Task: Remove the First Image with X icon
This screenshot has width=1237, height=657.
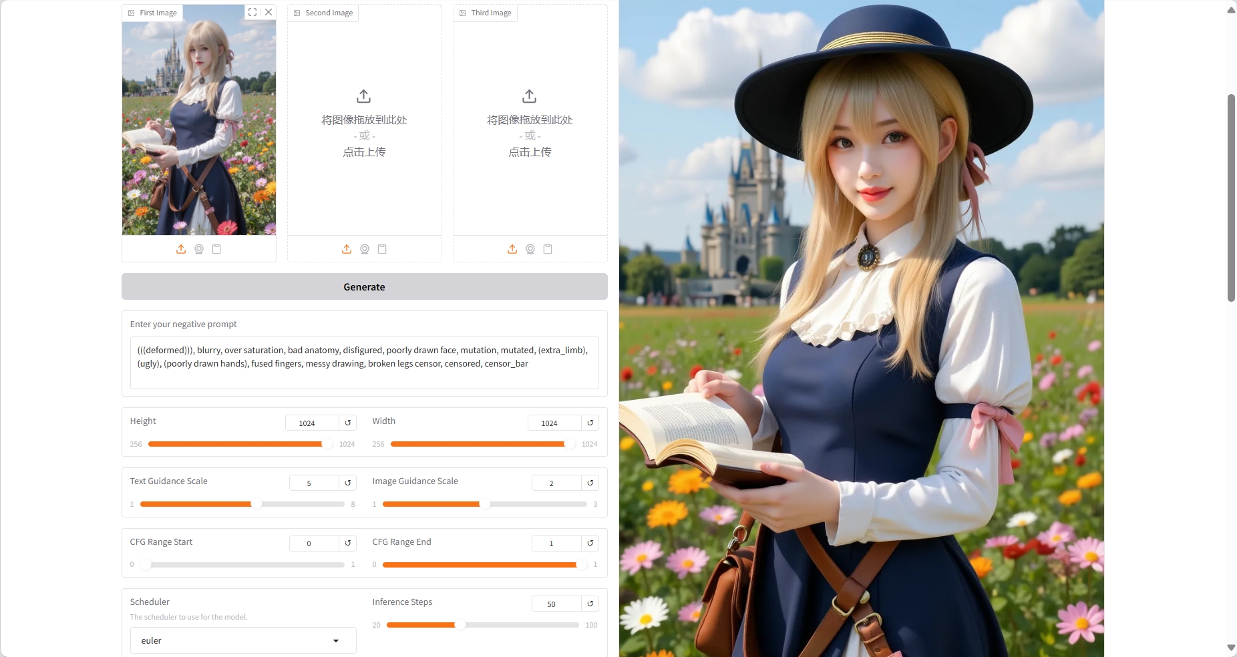Action: tap(269, 12)
